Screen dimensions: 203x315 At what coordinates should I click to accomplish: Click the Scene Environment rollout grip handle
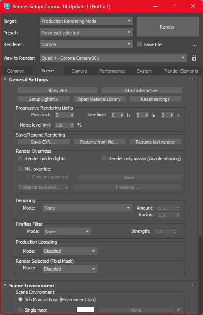(193, 285)
